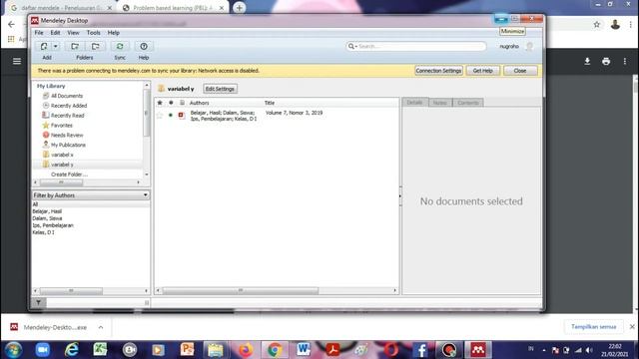The image size is (639, 359).
Task: Click the Help question-mark toolbar icon
Action: coord(144,47)
